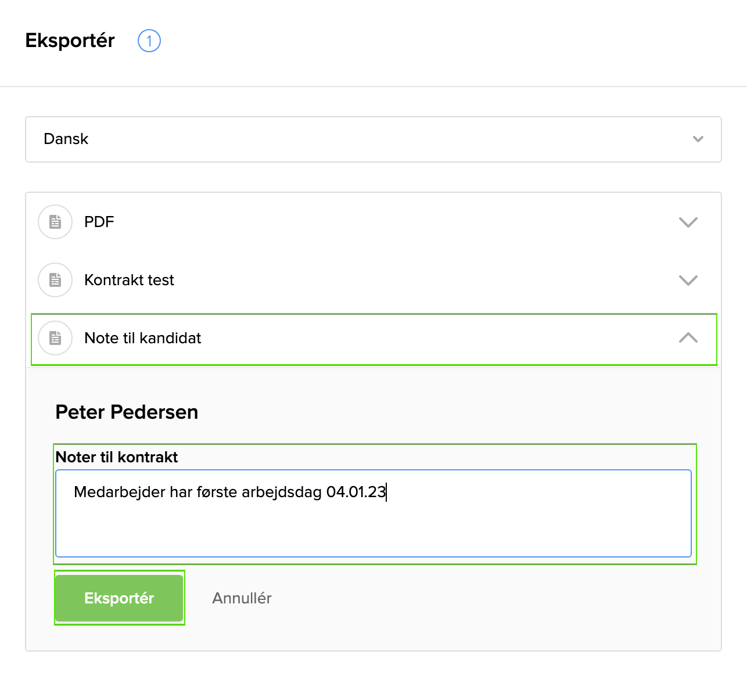Expand Kontrakt test using its chevron arrow

pos(688,280)
